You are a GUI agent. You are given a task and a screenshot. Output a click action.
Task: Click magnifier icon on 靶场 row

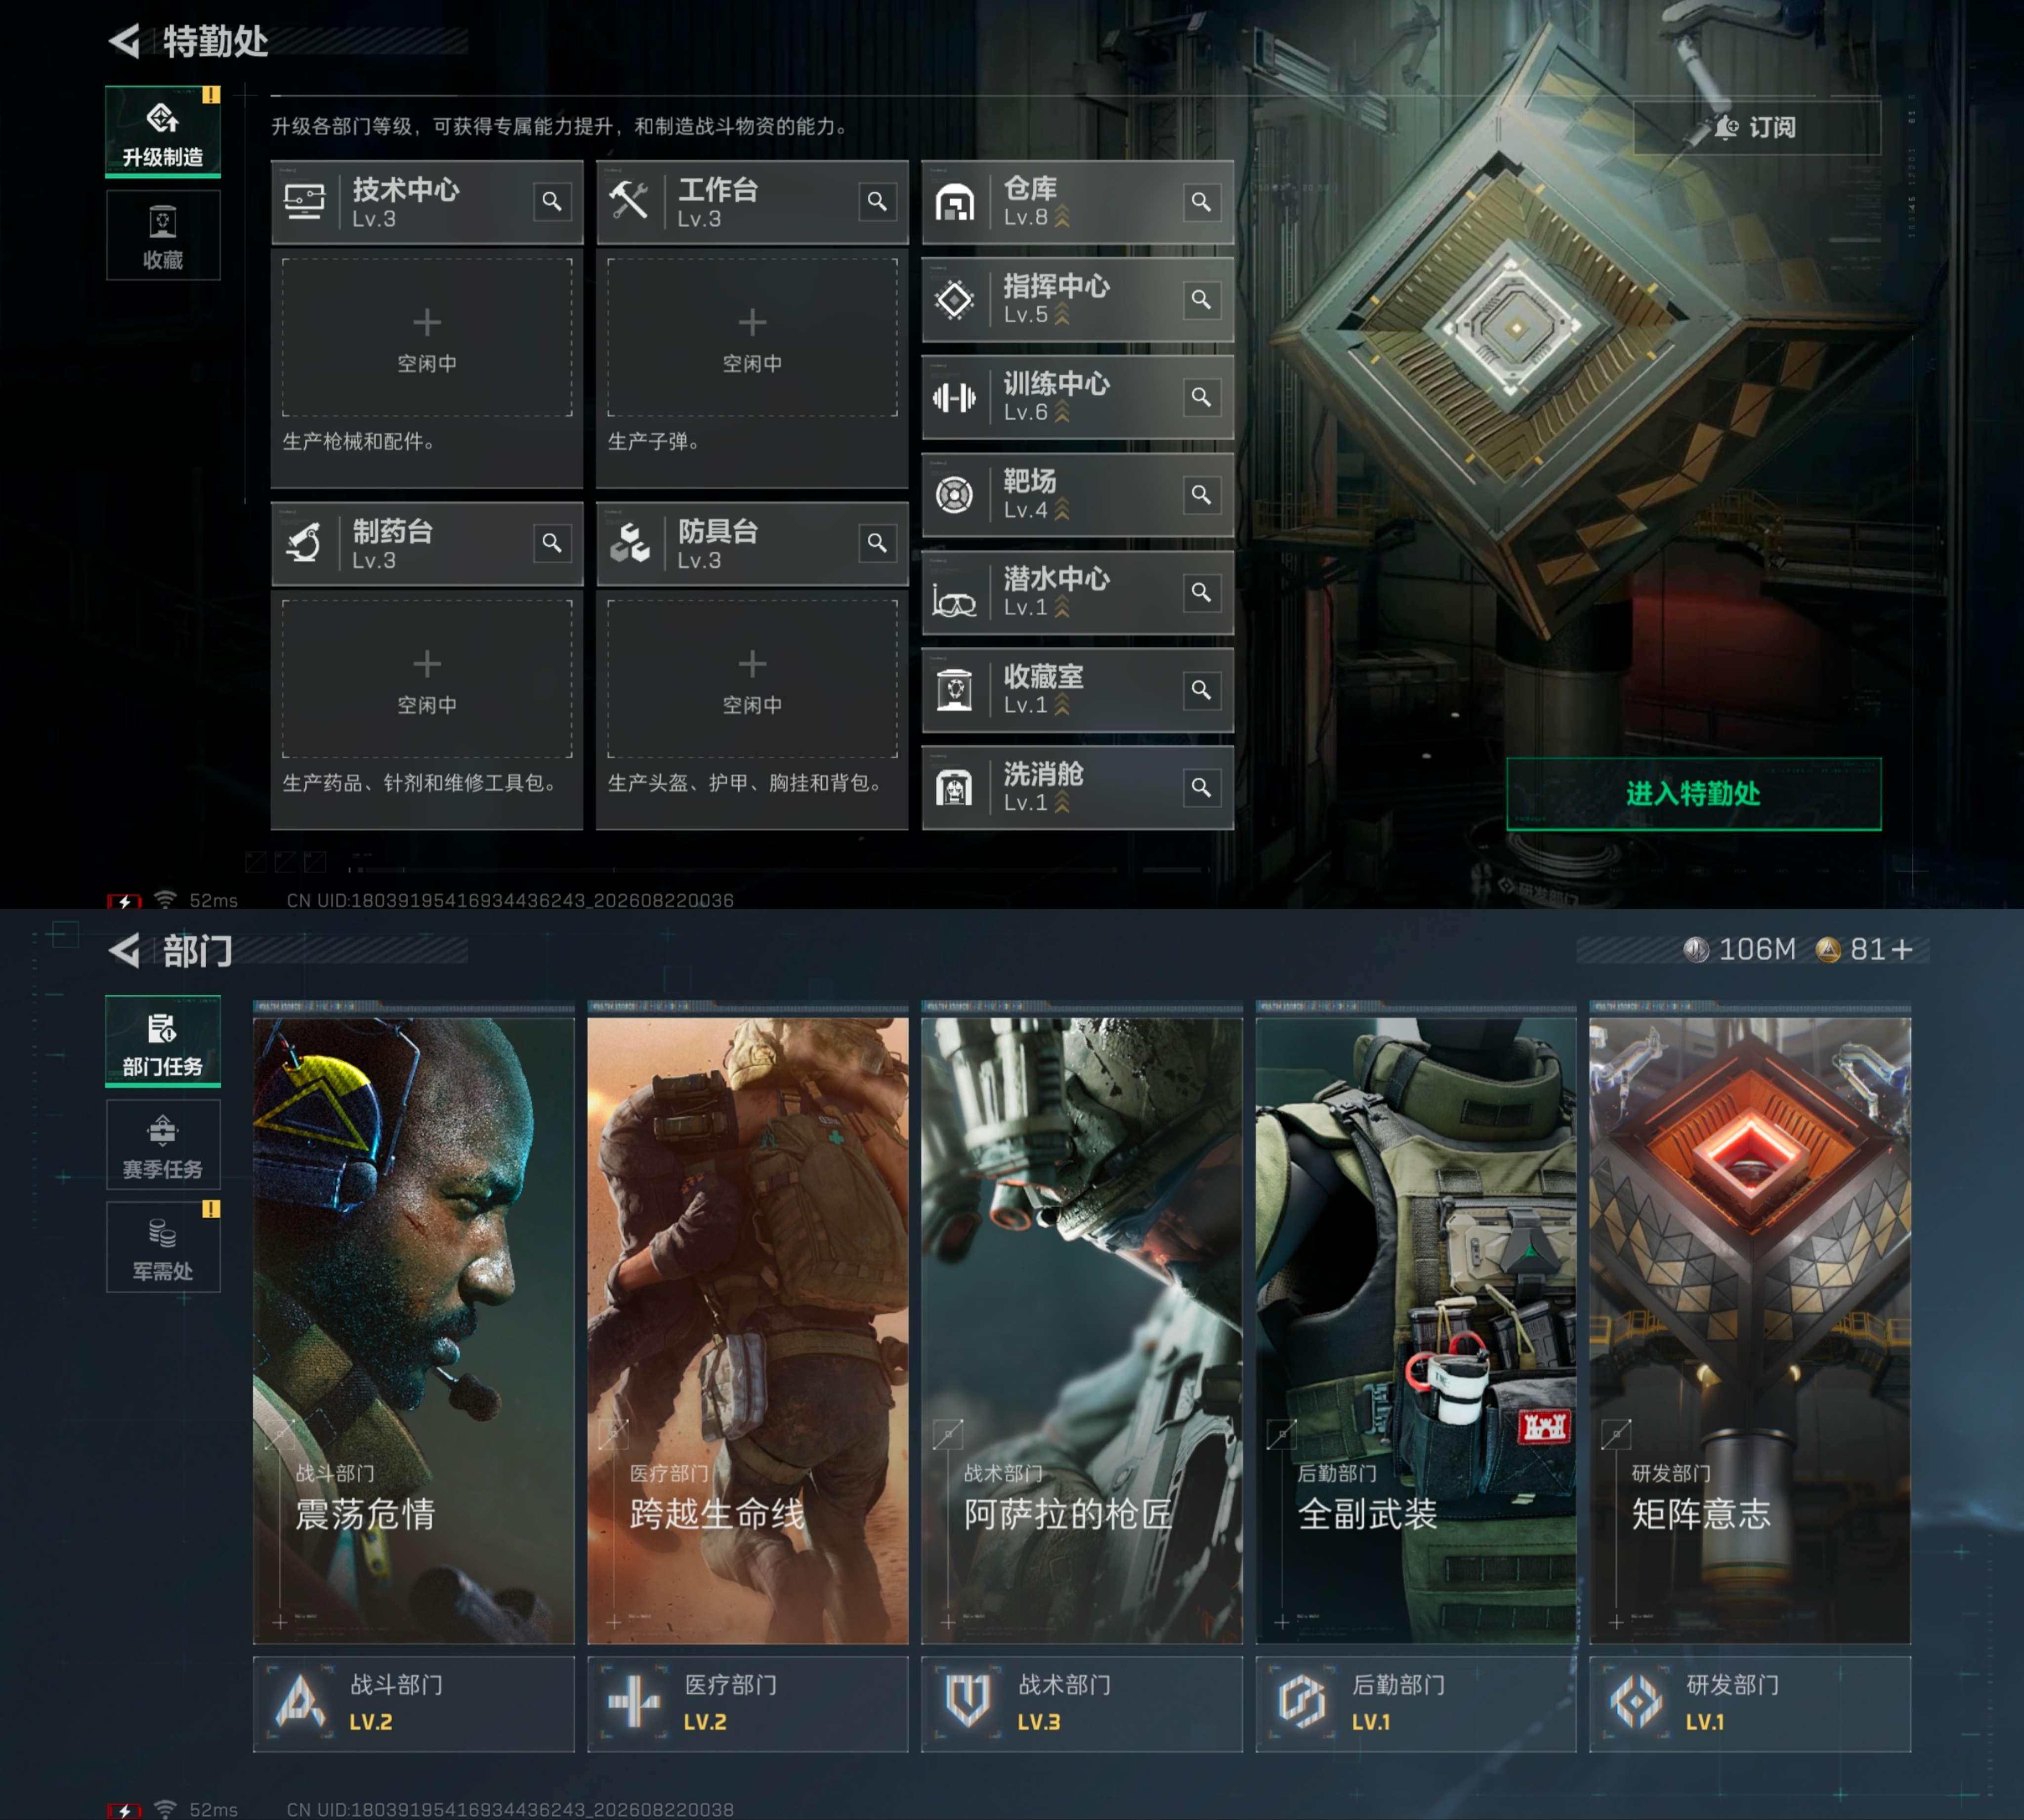1202,494
